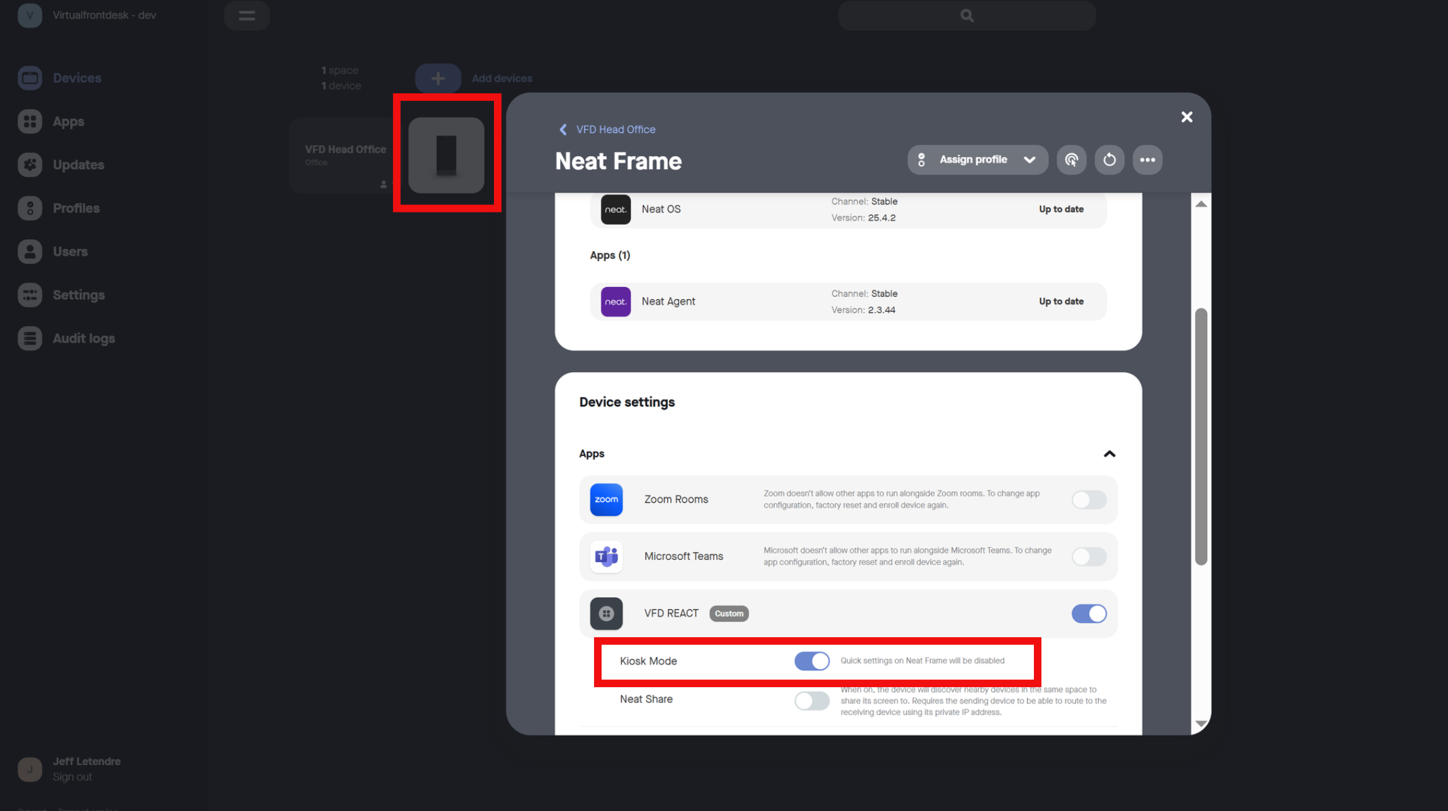The image size is (1448, 811).
Task: Click the plus Add devices icon
Action: (438, 78)
